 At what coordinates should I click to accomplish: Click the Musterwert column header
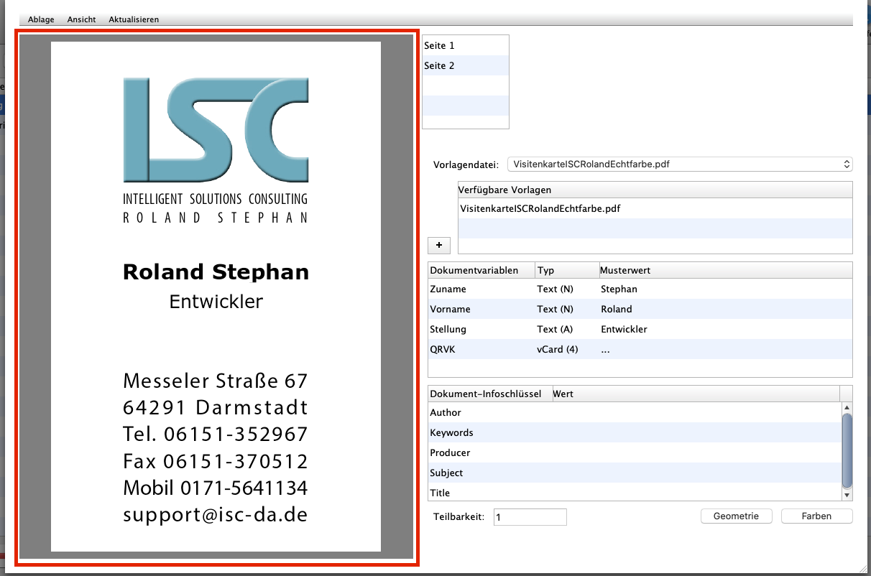[x=726, y=271]
